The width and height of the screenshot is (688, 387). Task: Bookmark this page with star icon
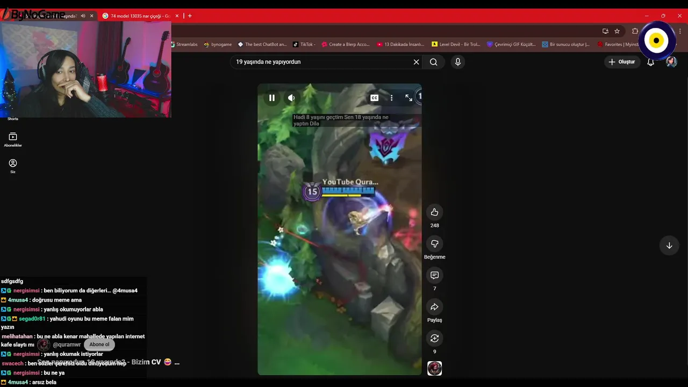[617, 31]
